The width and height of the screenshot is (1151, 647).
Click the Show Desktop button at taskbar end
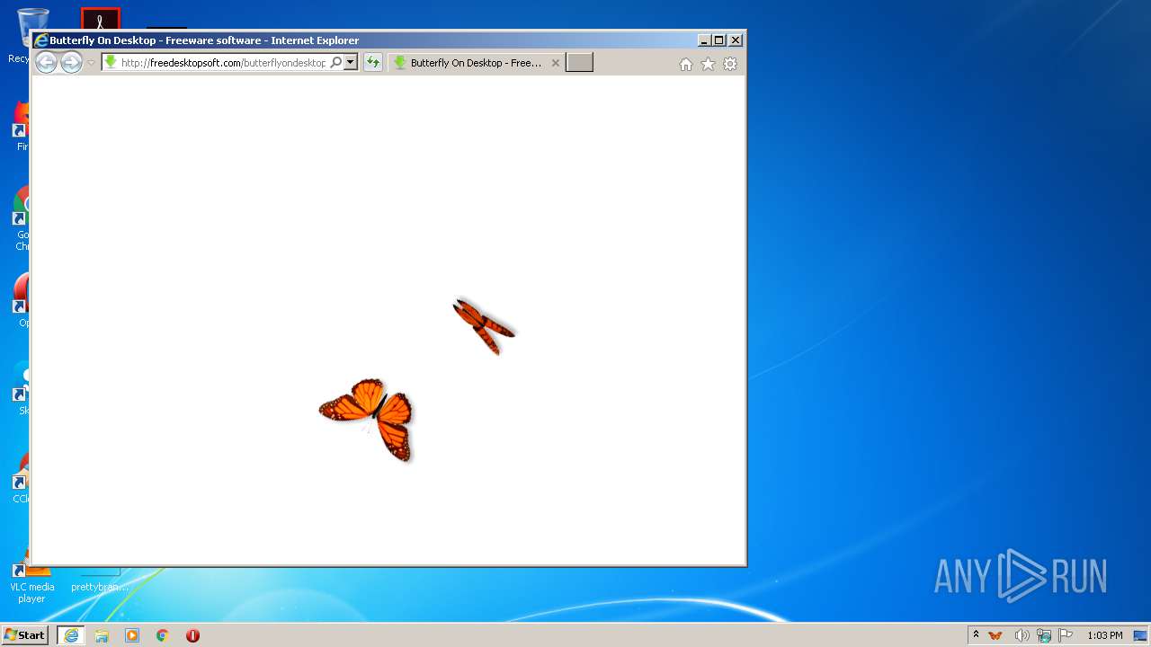pos(1140,635)
